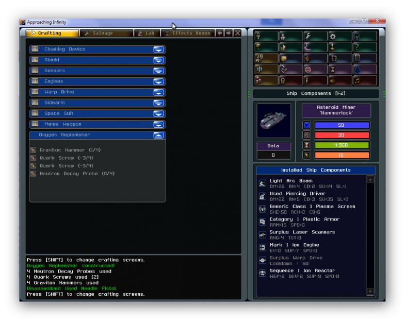Click the left arrow navigation button
This screenshot has width=405, height=321.
click(220, 33)
